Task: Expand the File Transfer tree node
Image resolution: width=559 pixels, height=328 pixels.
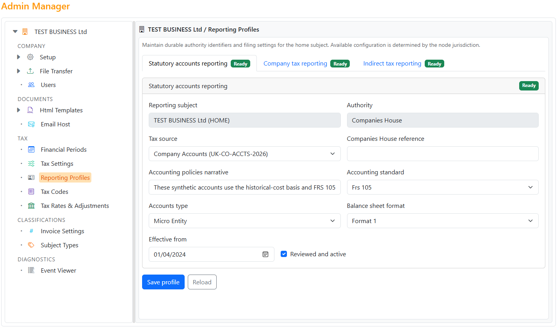Action: click(x=18, y=71)
